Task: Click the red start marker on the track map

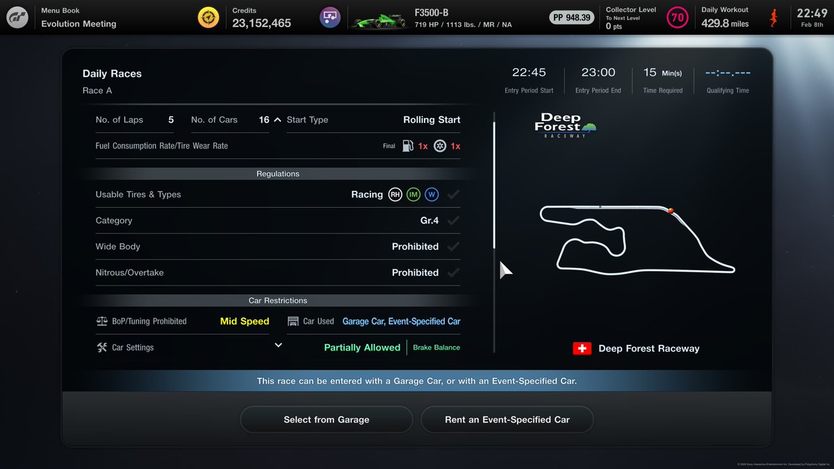Action: click(671, 211)
